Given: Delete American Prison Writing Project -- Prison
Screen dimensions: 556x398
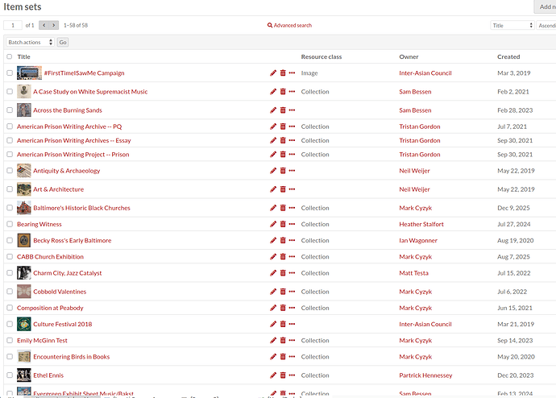Looking at the screenshot, I should point(283,155).
